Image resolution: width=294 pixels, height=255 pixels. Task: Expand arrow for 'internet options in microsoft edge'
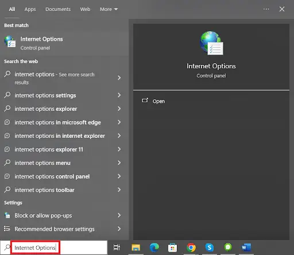coord(119,122)
